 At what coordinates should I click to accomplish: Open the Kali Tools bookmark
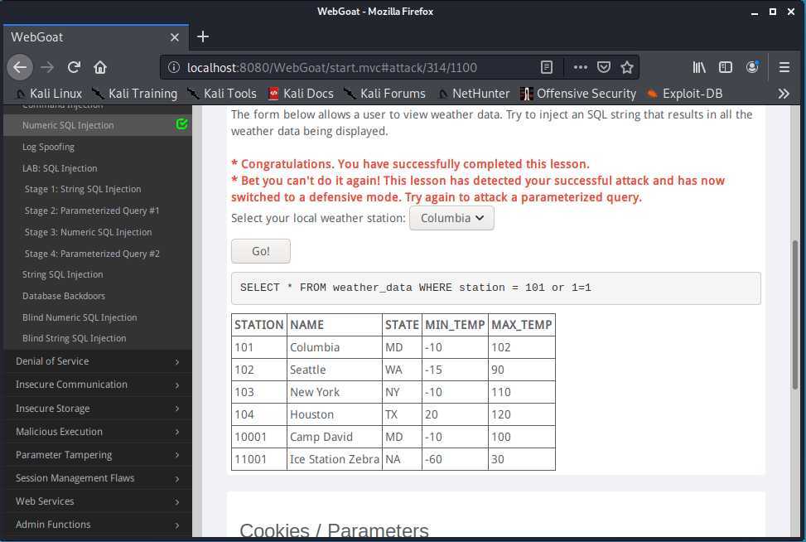pos(222,94)
